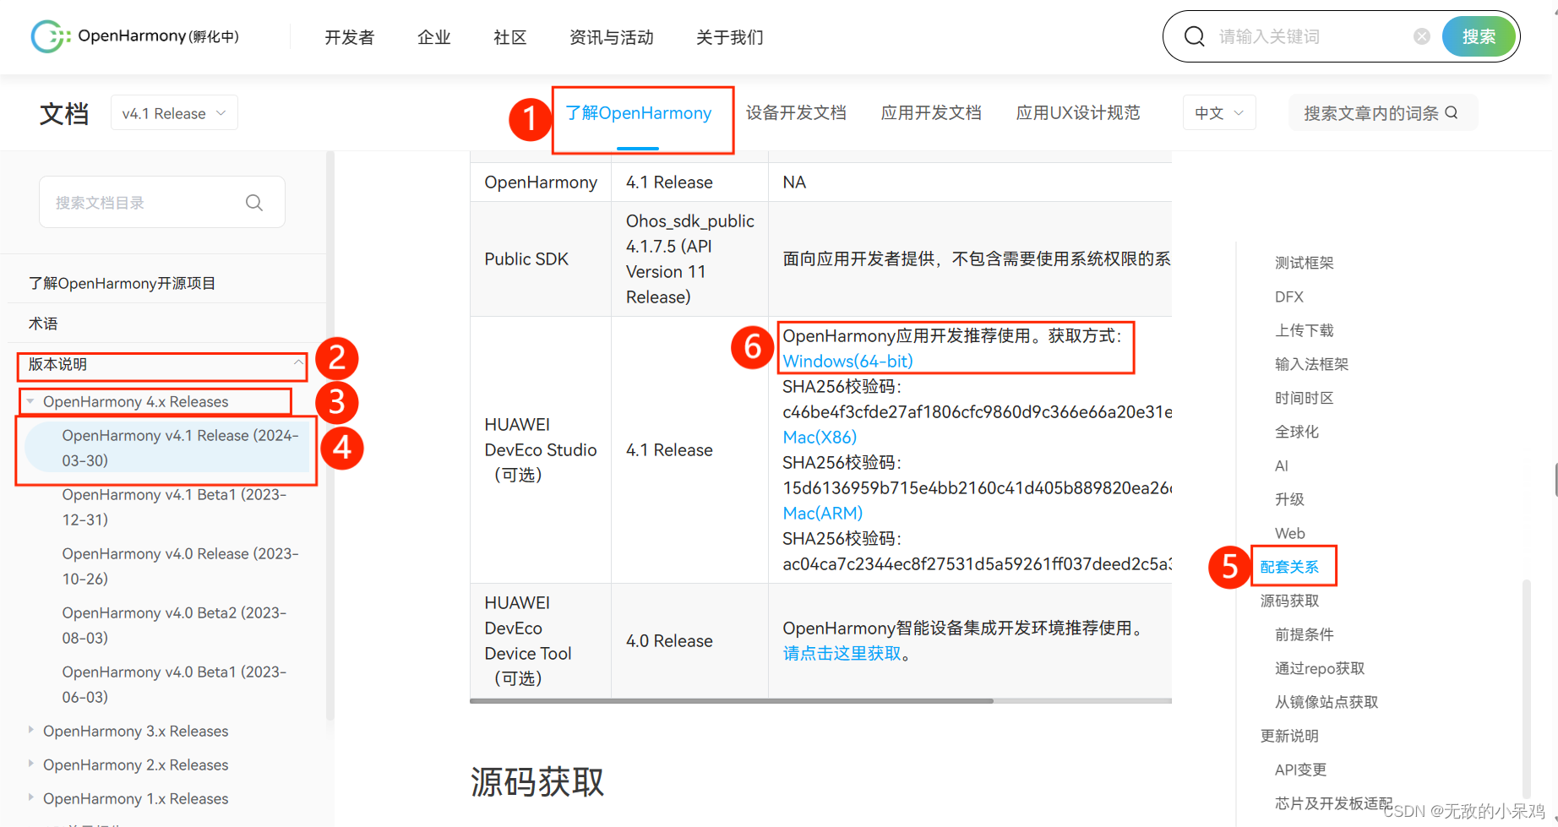Open the 开发者 menu

coord(350,37)
